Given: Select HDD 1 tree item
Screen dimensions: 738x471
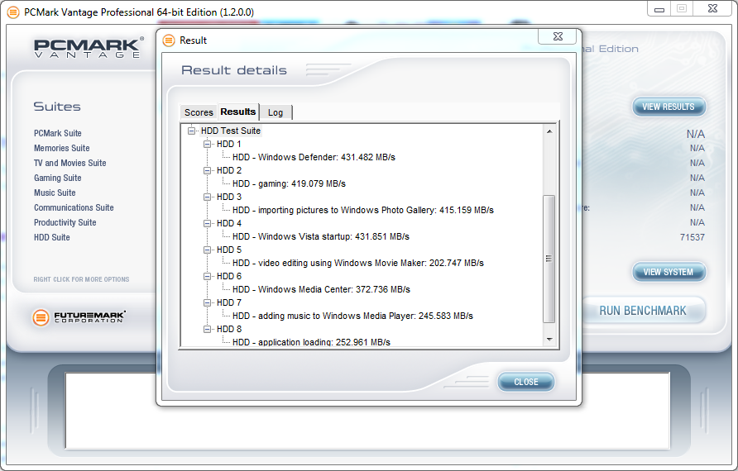Looking at the screenshot, I should [x=228, y=144].
